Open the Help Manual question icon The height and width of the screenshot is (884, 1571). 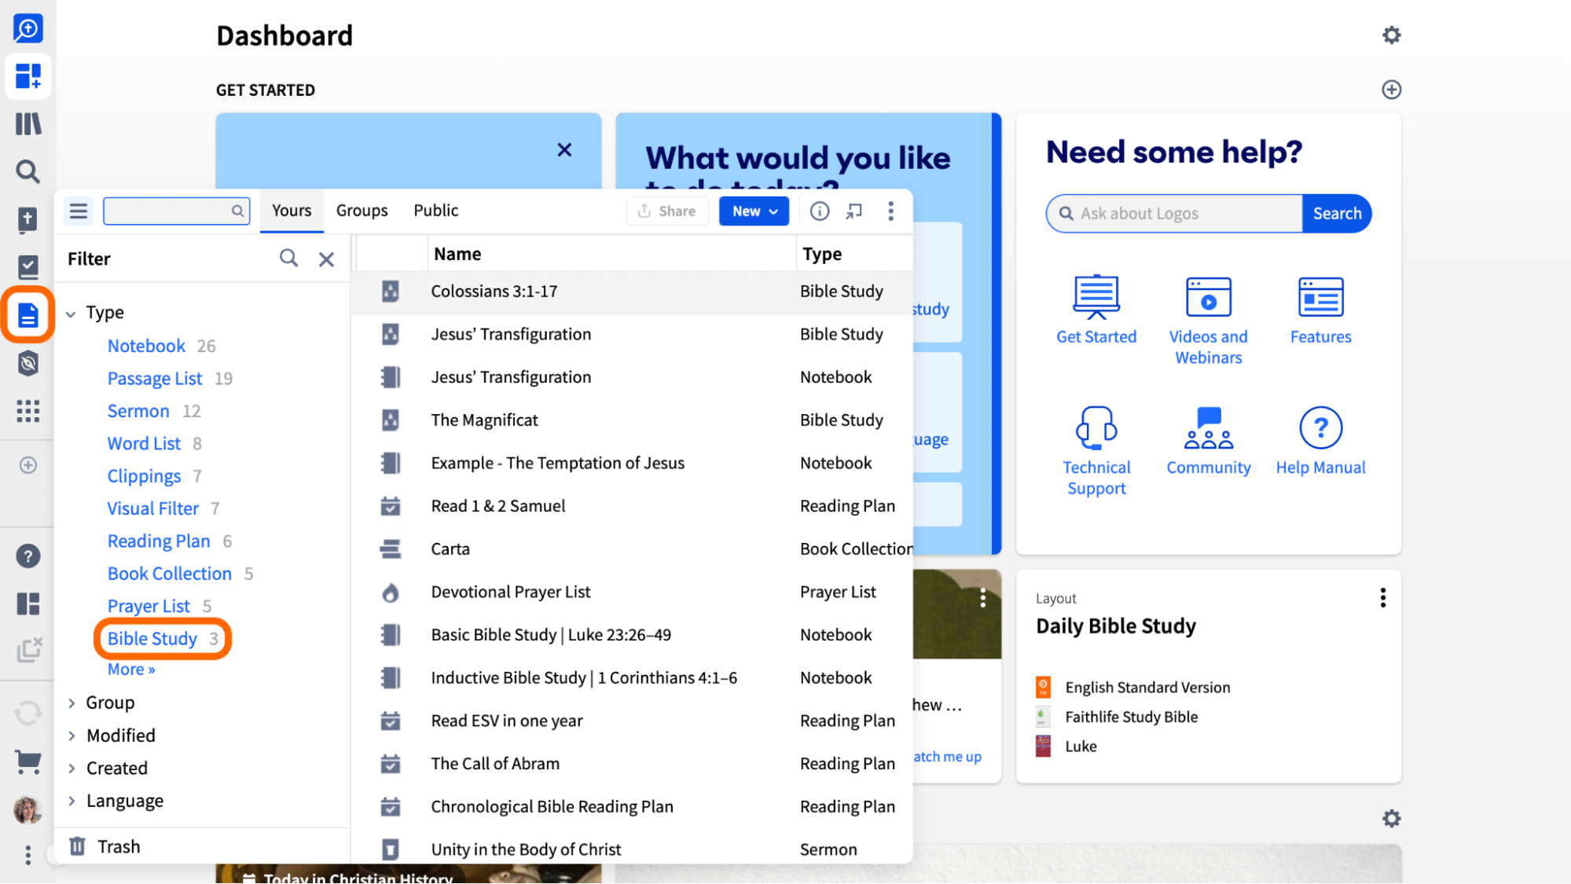point(1320,427)
